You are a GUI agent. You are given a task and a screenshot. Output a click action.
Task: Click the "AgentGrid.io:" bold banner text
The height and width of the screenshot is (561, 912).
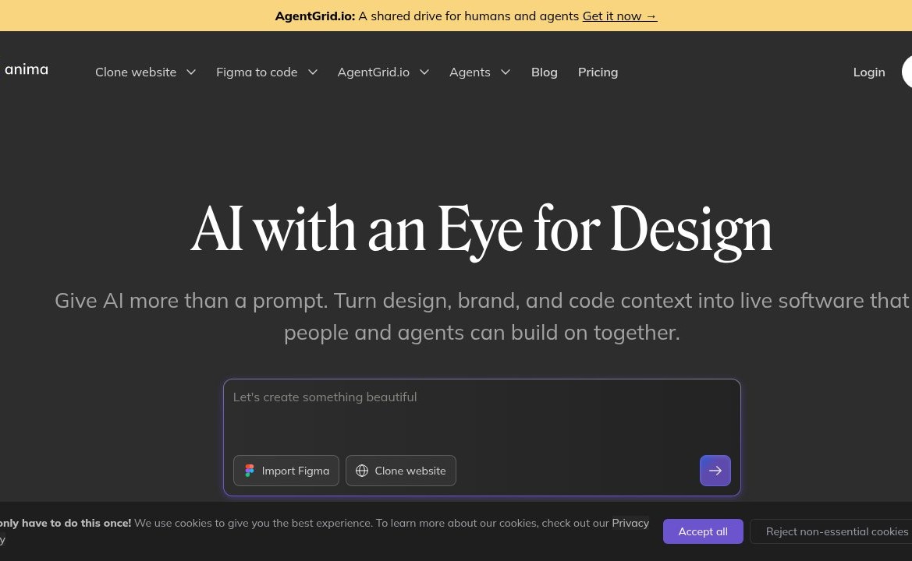[314, 16]
